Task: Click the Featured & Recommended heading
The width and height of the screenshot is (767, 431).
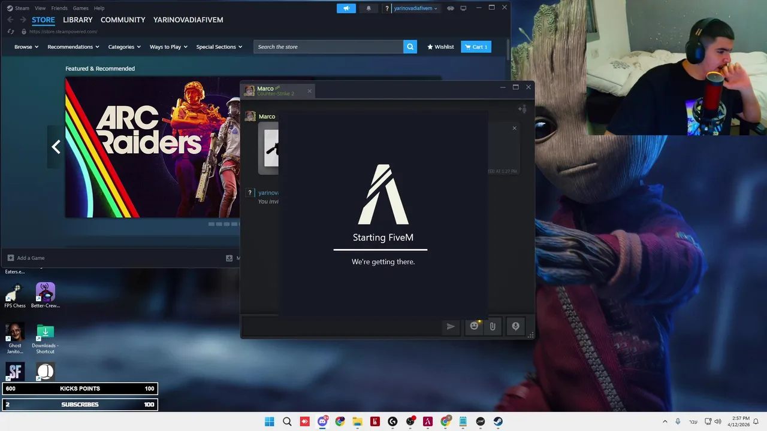Action: (x=100, y=69)
